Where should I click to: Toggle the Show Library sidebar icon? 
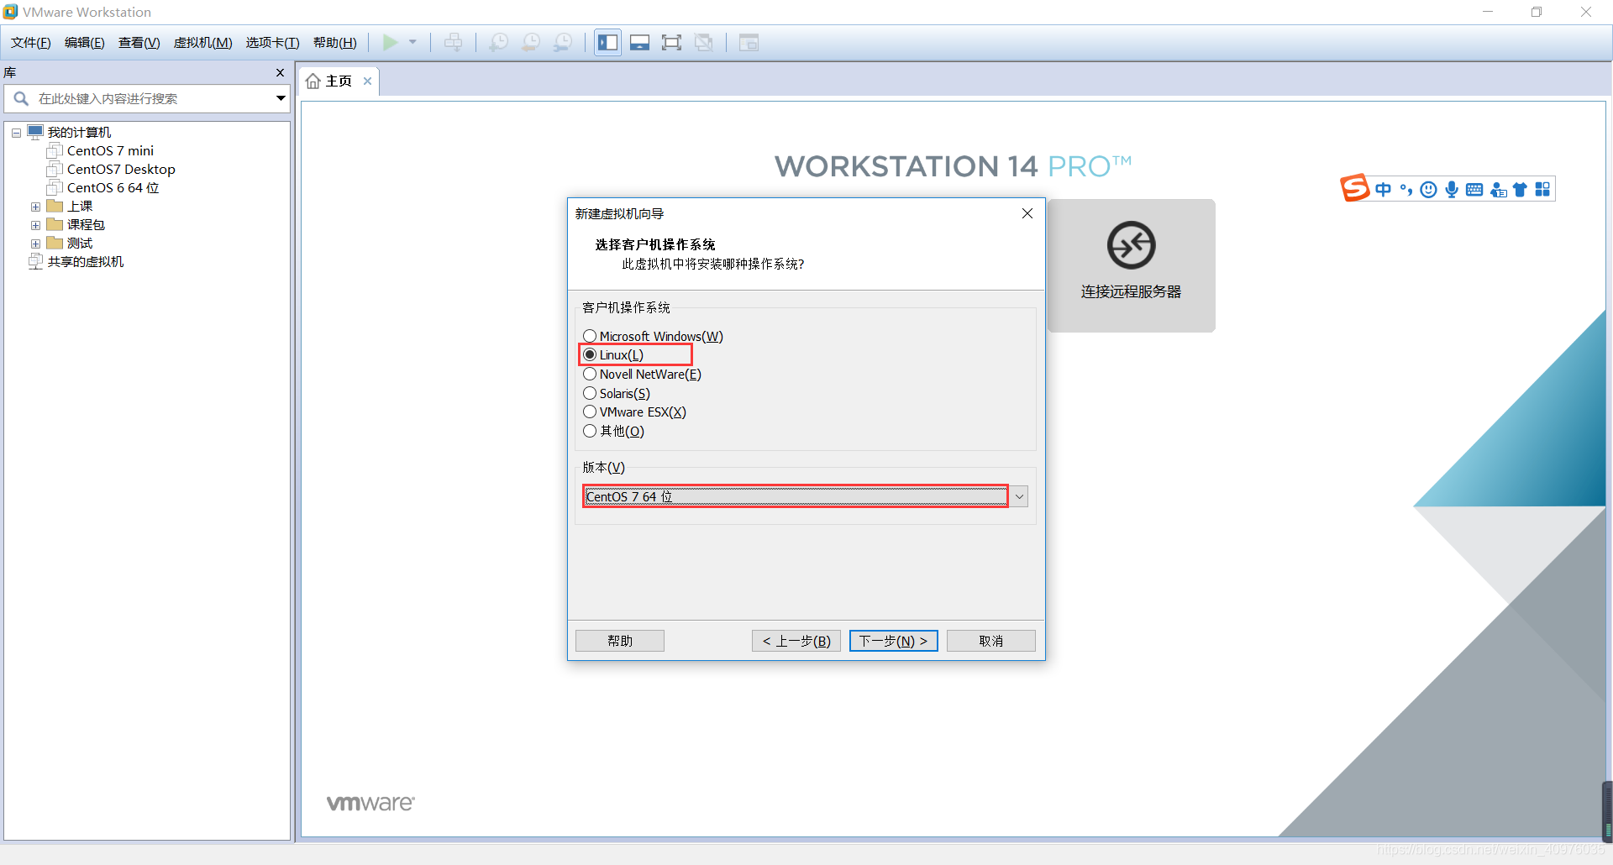coord(608,43)
